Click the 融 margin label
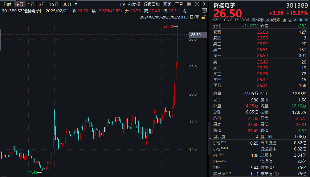 (x=290, y=20)
